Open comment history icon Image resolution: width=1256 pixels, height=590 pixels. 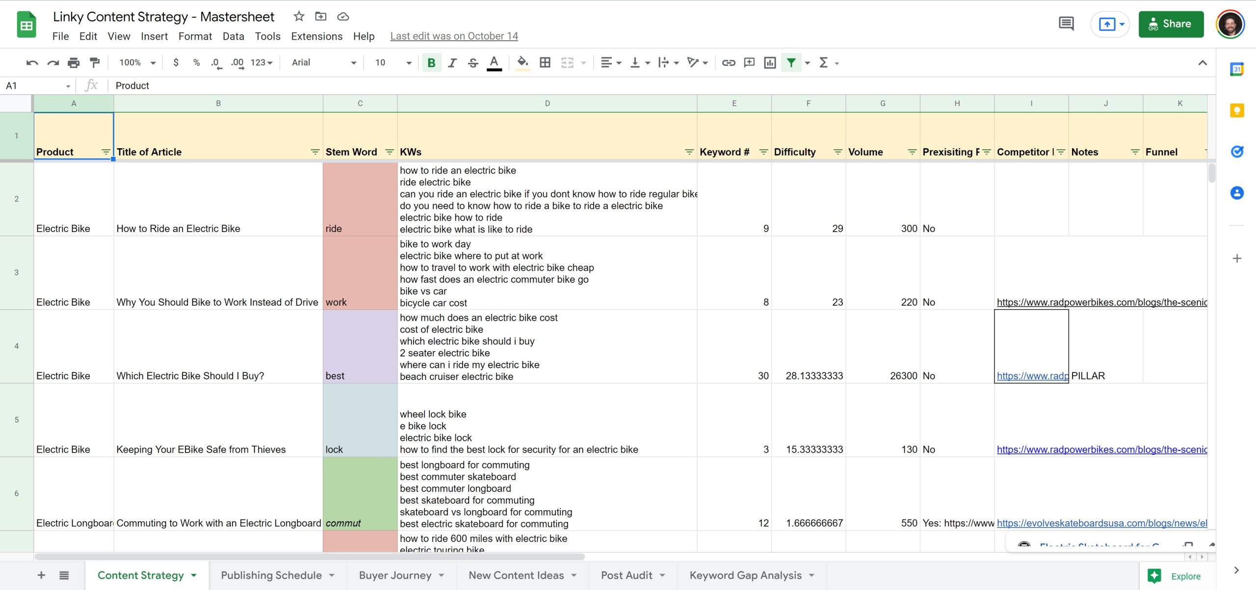[1066, 24]
